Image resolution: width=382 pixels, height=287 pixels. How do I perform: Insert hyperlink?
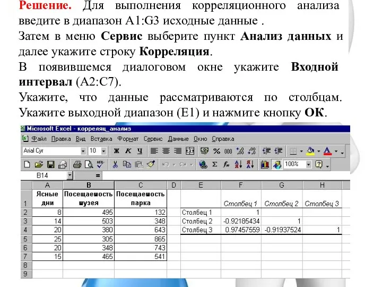[203, 164]
